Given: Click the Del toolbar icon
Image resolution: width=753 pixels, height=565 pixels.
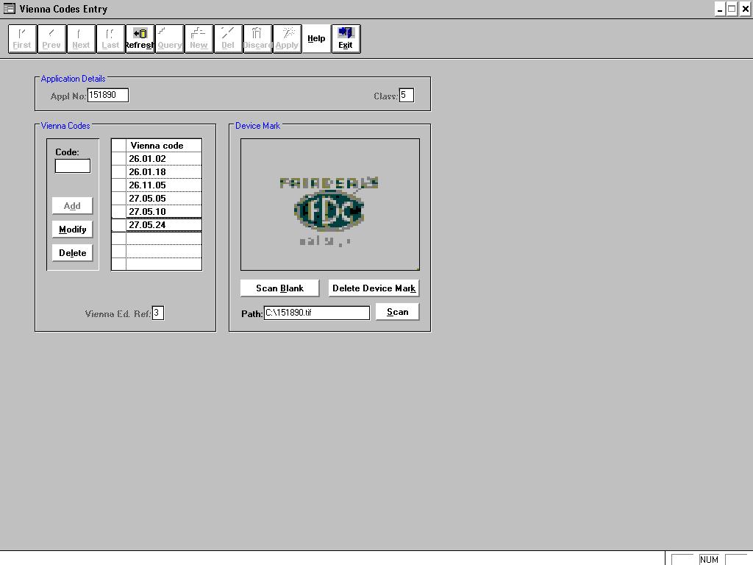Looking at the screenshot, I should (x=228, y=38).
